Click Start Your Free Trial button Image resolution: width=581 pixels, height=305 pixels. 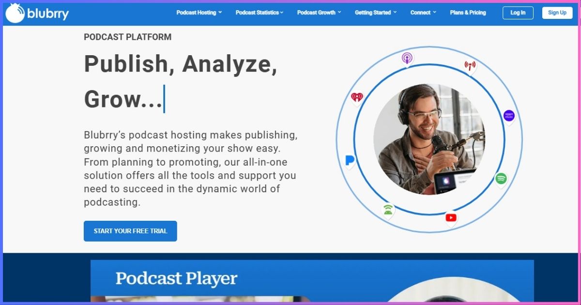point(130,231)
